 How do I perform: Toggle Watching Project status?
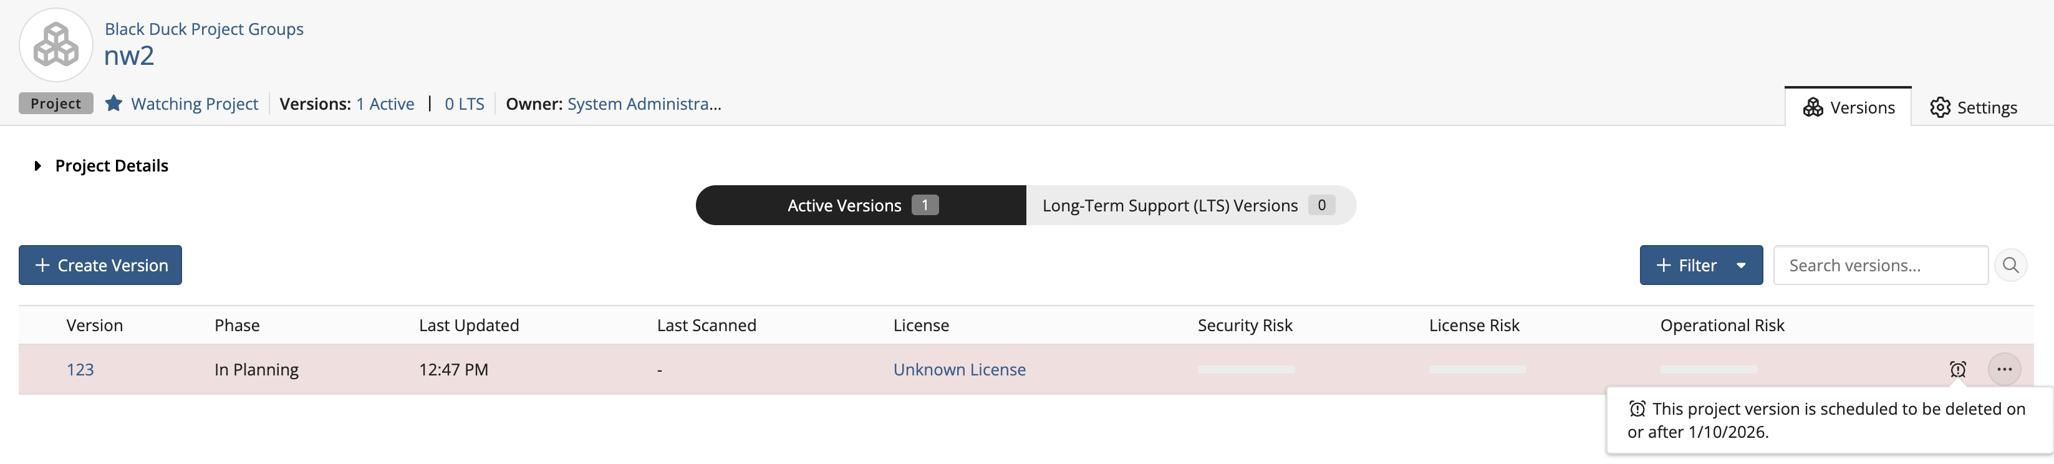pyautogui.click(x=194, y=104)
